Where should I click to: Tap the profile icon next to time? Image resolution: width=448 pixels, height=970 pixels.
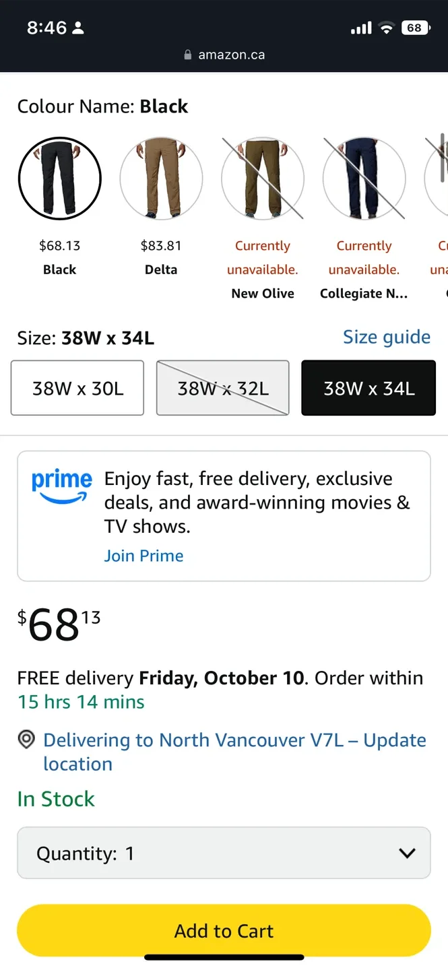point(78,28)
